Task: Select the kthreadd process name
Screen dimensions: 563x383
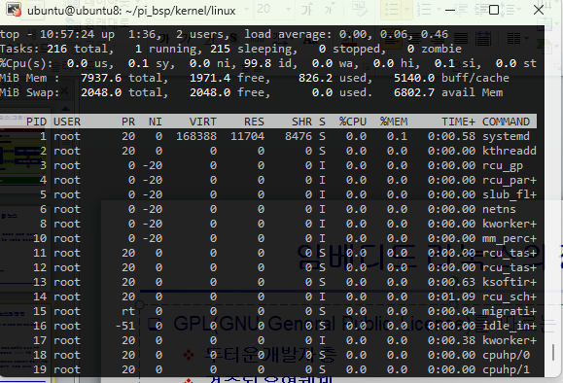Action: coord(510,151)
